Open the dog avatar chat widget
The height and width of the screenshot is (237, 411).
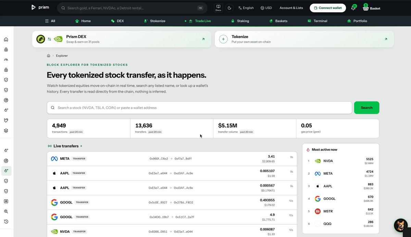point(400,225)
